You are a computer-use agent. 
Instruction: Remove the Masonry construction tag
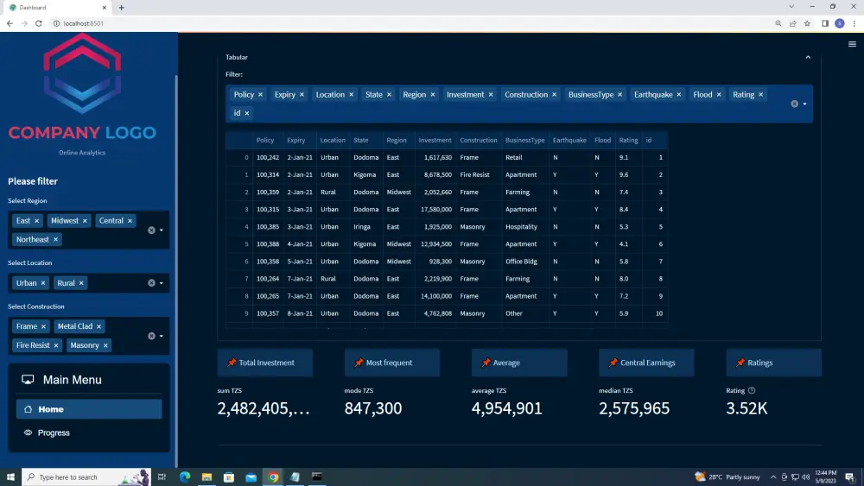pos(105,345)
